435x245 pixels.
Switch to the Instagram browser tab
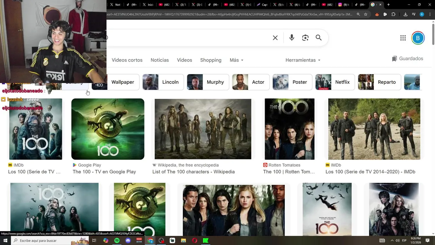coord(343,5)
